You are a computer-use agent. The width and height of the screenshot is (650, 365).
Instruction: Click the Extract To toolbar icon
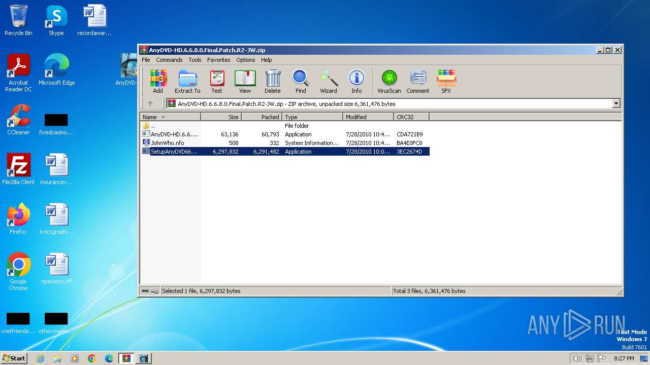(x=187, y=82)
